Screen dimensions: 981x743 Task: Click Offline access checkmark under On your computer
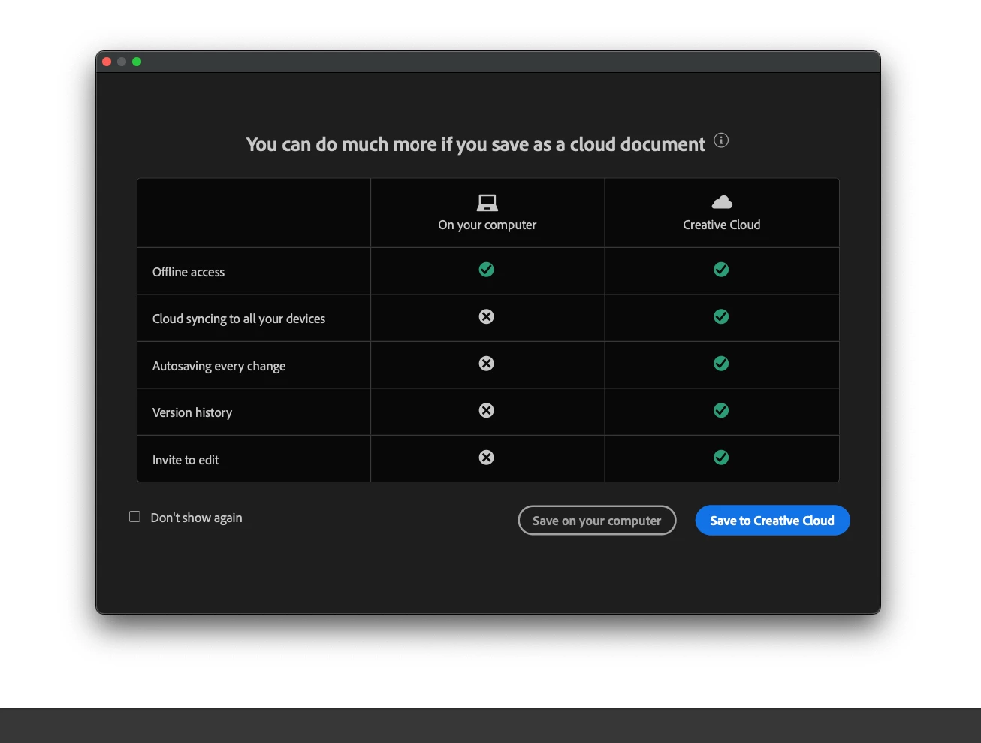point(487,270)
